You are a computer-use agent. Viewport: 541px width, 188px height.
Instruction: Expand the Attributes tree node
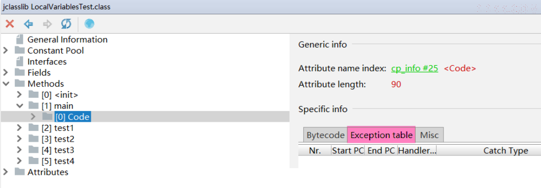coord(5,172)
